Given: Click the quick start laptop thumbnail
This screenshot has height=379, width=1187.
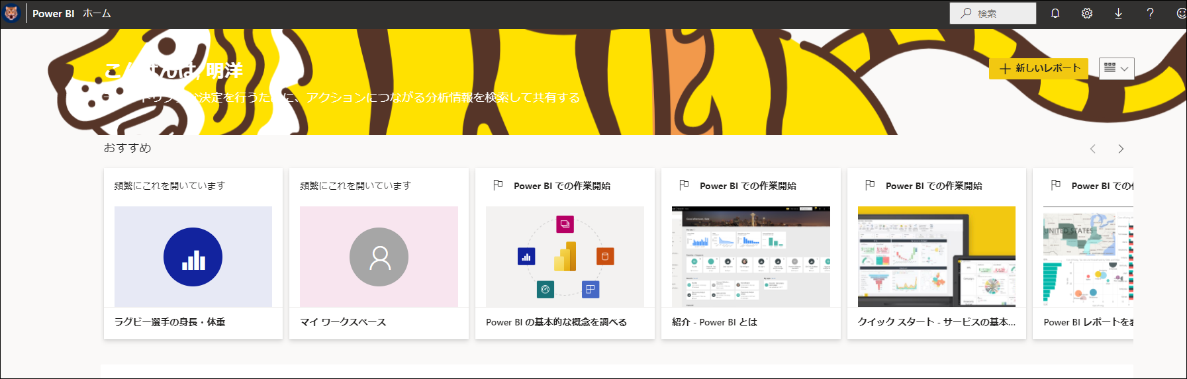Looking at the screenshot, I should (937, 257).
